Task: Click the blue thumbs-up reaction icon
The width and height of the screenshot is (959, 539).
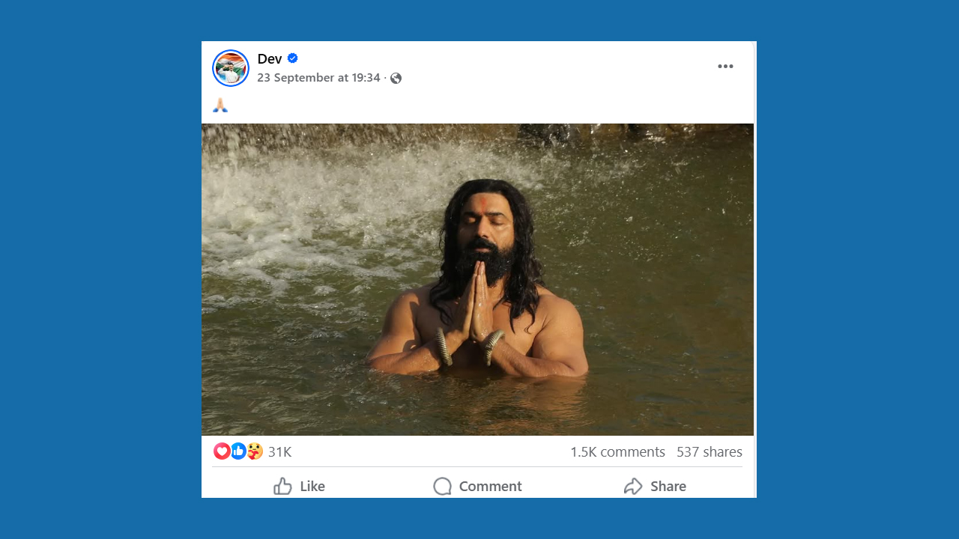Action: 238,451
